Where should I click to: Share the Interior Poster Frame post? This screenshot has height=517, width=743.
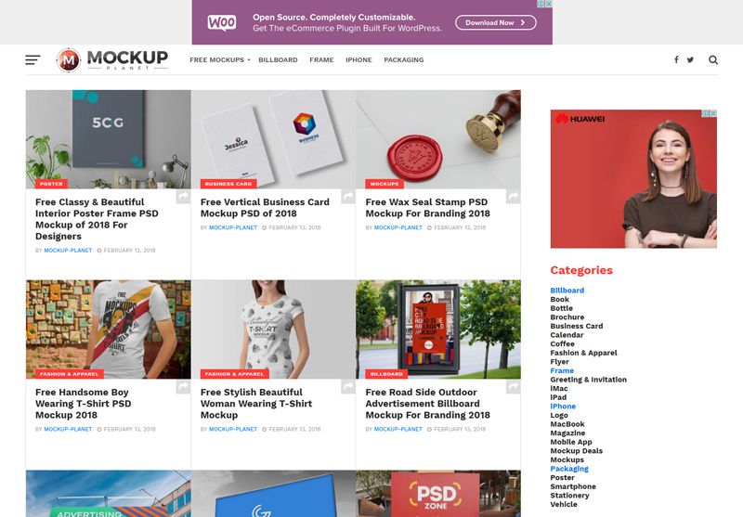[183, 197]
